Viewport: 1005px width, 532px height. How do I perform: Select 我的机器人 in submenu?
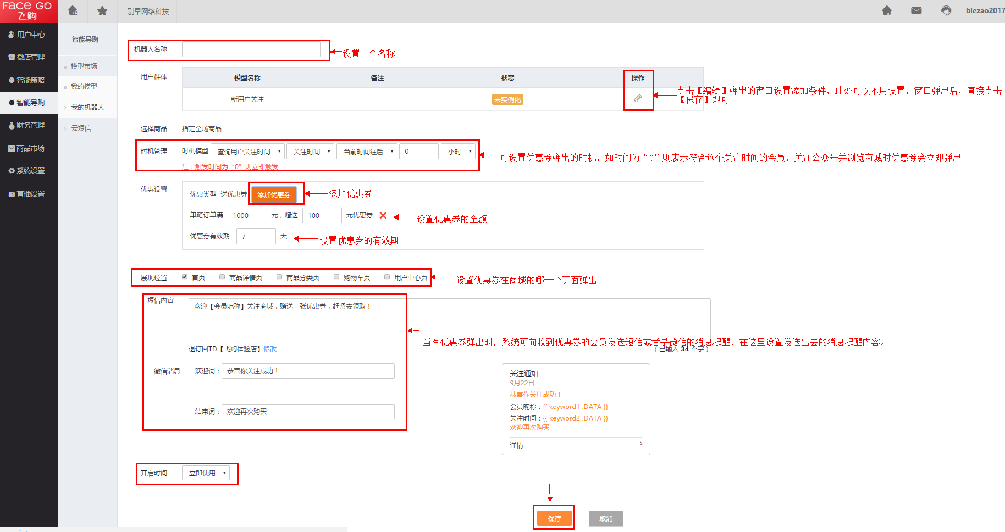coord(87,108)
